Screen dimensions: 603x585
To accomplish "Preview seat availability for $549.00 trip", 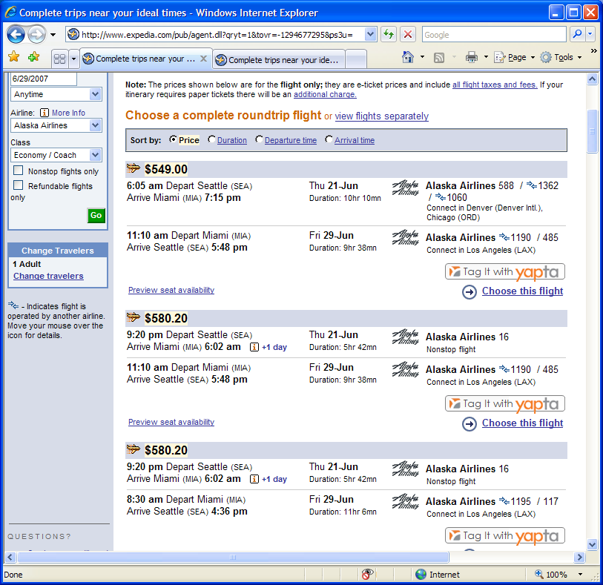I will tap(171, 290).
